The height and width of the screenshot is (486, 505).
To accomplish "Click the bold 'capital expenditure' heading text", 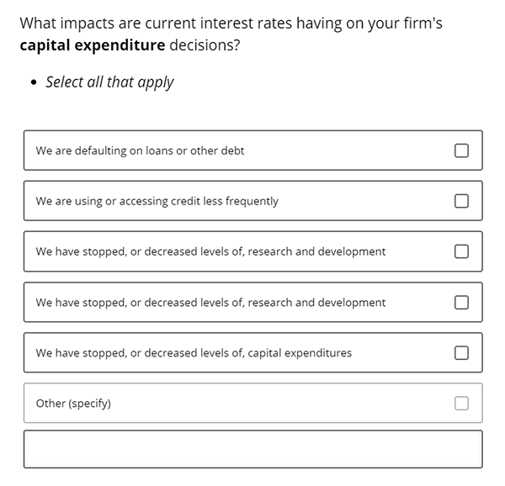I will [x=93, y=45].
